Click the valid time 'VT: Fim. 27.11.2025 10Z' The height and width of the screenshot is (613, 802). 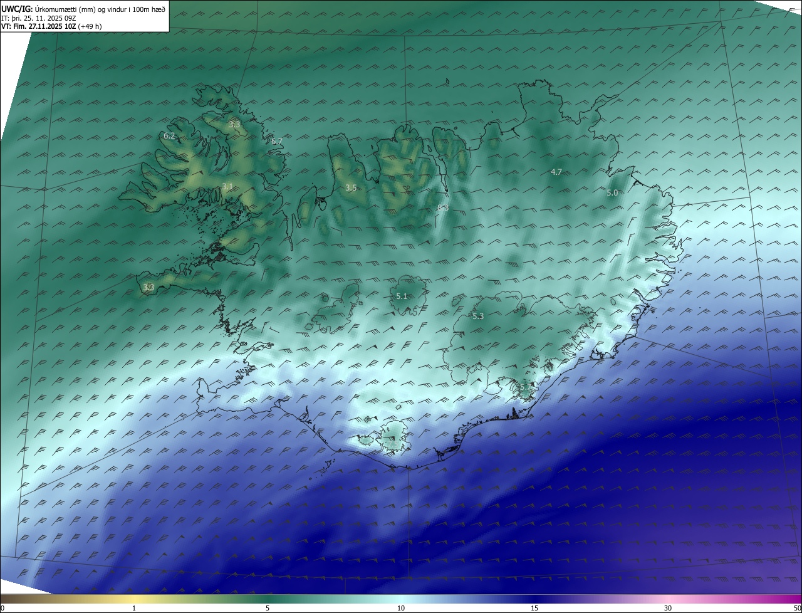click(39, 26)
